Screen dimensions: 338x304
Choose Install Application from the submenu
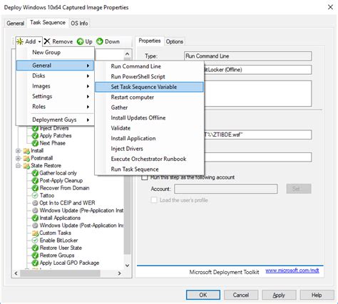pos(149,138)
